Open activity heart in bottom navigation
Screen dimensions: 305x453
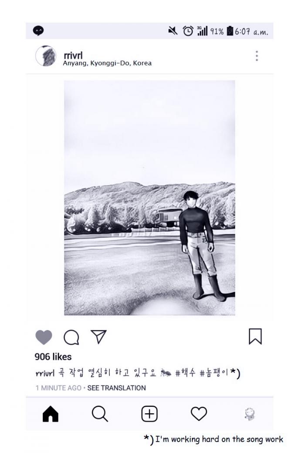pos(199,414)
